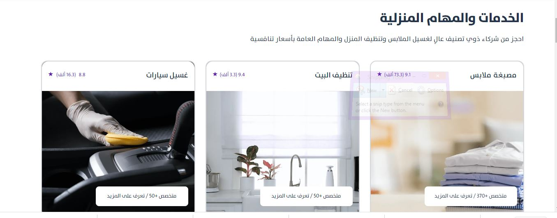Select the مصبغة ملابس card title
Viewport: 557px width, 218px height.
point(493,75)
